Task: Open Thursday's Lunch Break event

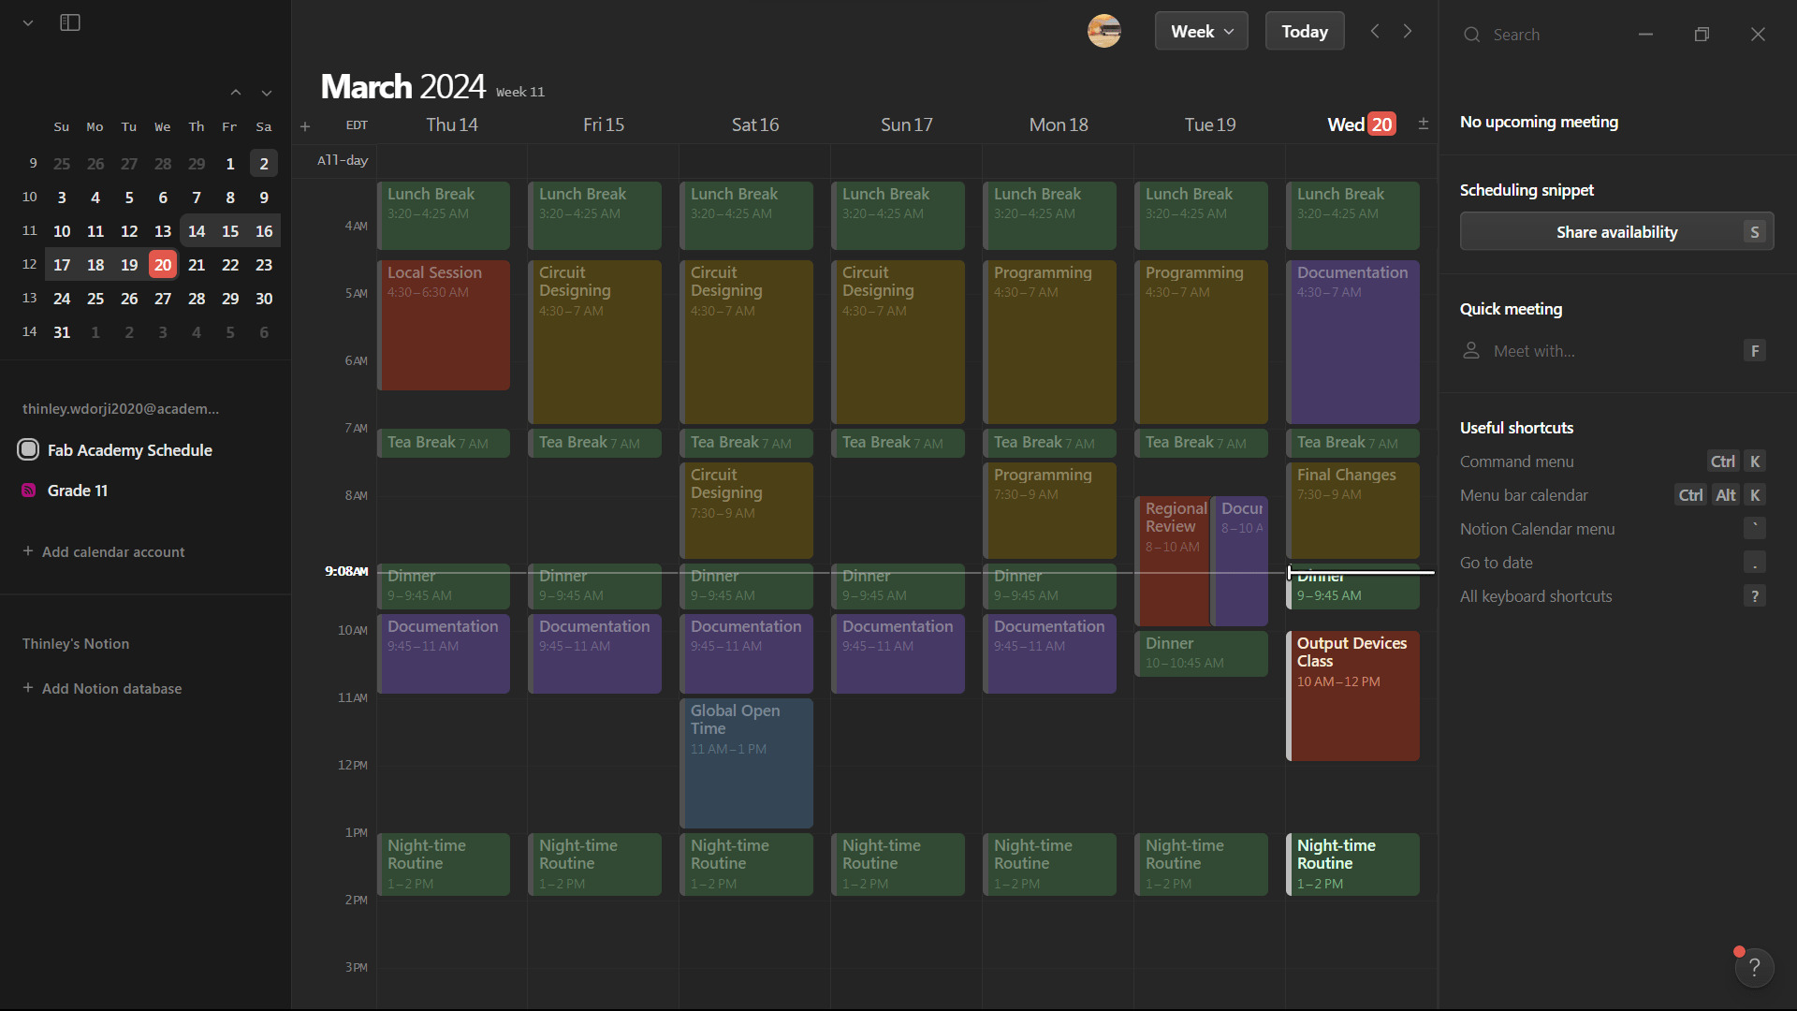Action: click(445, 215)
